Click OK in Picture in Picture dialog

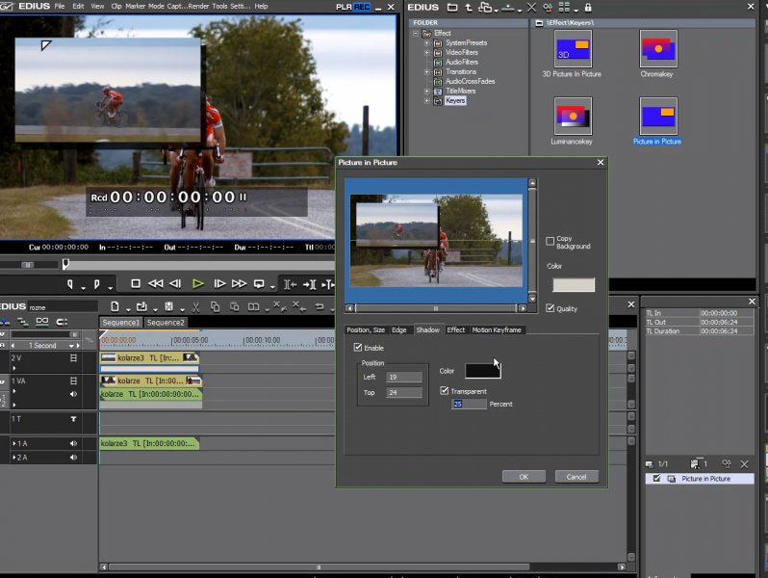(x=524, y=476)
